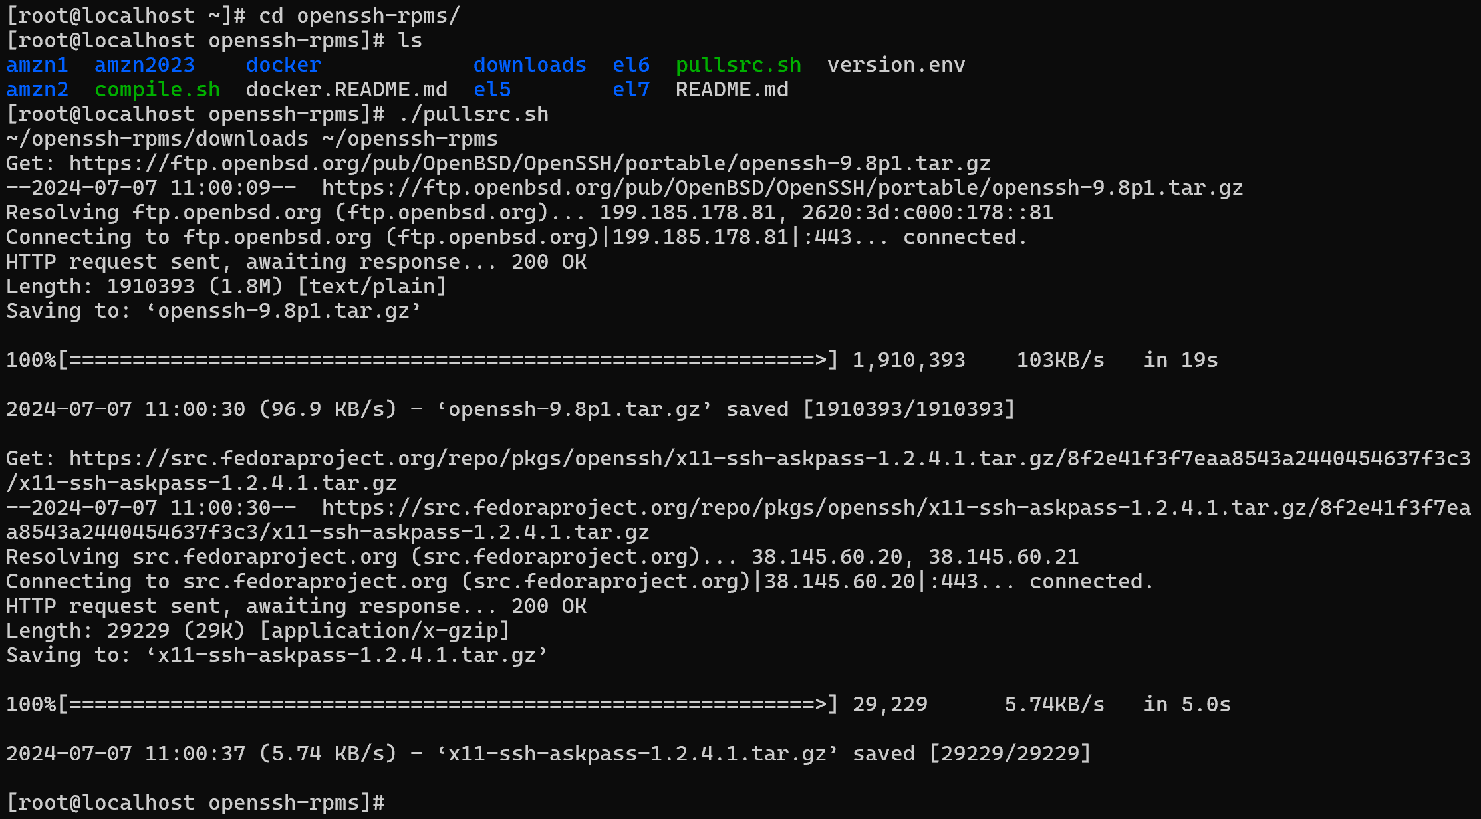Screen dimensions: 1481x819
Task: Open the openssh-9.8p1 URL on the first Get line
Action: tap(529, 164)
